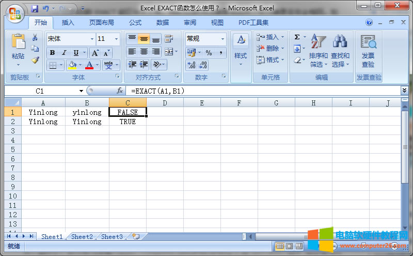Undo last action in Quick Access Toolbar
The width and height of the screenshot is (413, 256).
[x=46, y=9]
